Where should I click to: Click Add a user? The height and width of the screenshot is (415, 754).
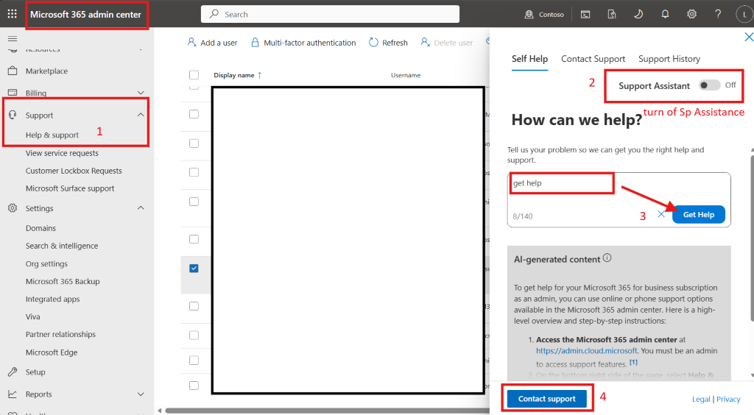[x=212, y=42]
